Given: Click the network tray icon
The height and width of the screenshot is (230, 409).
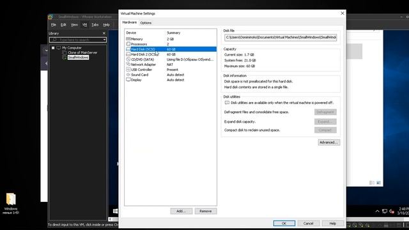Looking at the screenshot, I should [x=385, y=211].
